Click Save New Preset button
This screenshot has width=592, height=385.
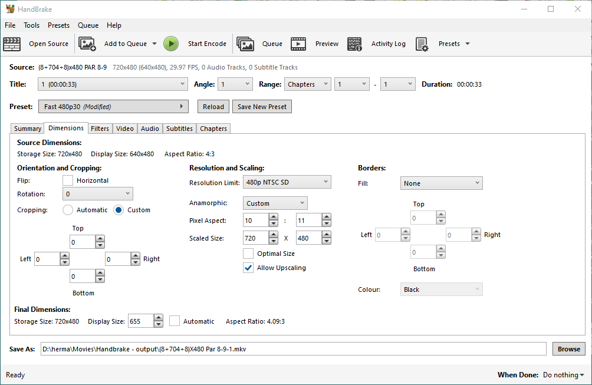tap(262, 107)
